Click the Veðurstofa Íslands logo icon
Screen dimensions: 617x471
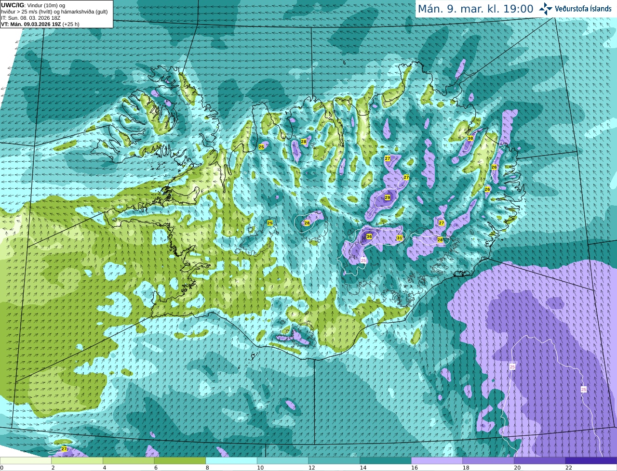(x=545, y=8)
